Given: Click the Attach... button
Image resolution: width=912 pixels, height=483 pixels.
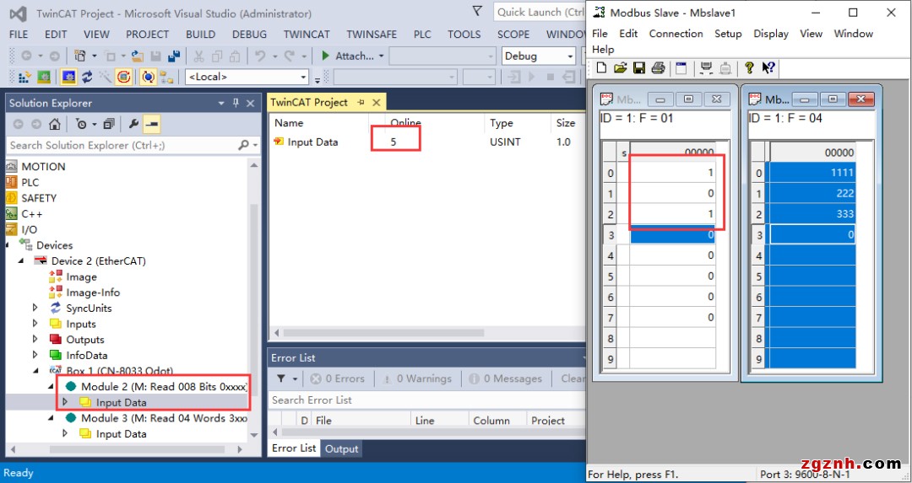Looking at the screenshot, I should pyautogui.click(x=353, y=56).
